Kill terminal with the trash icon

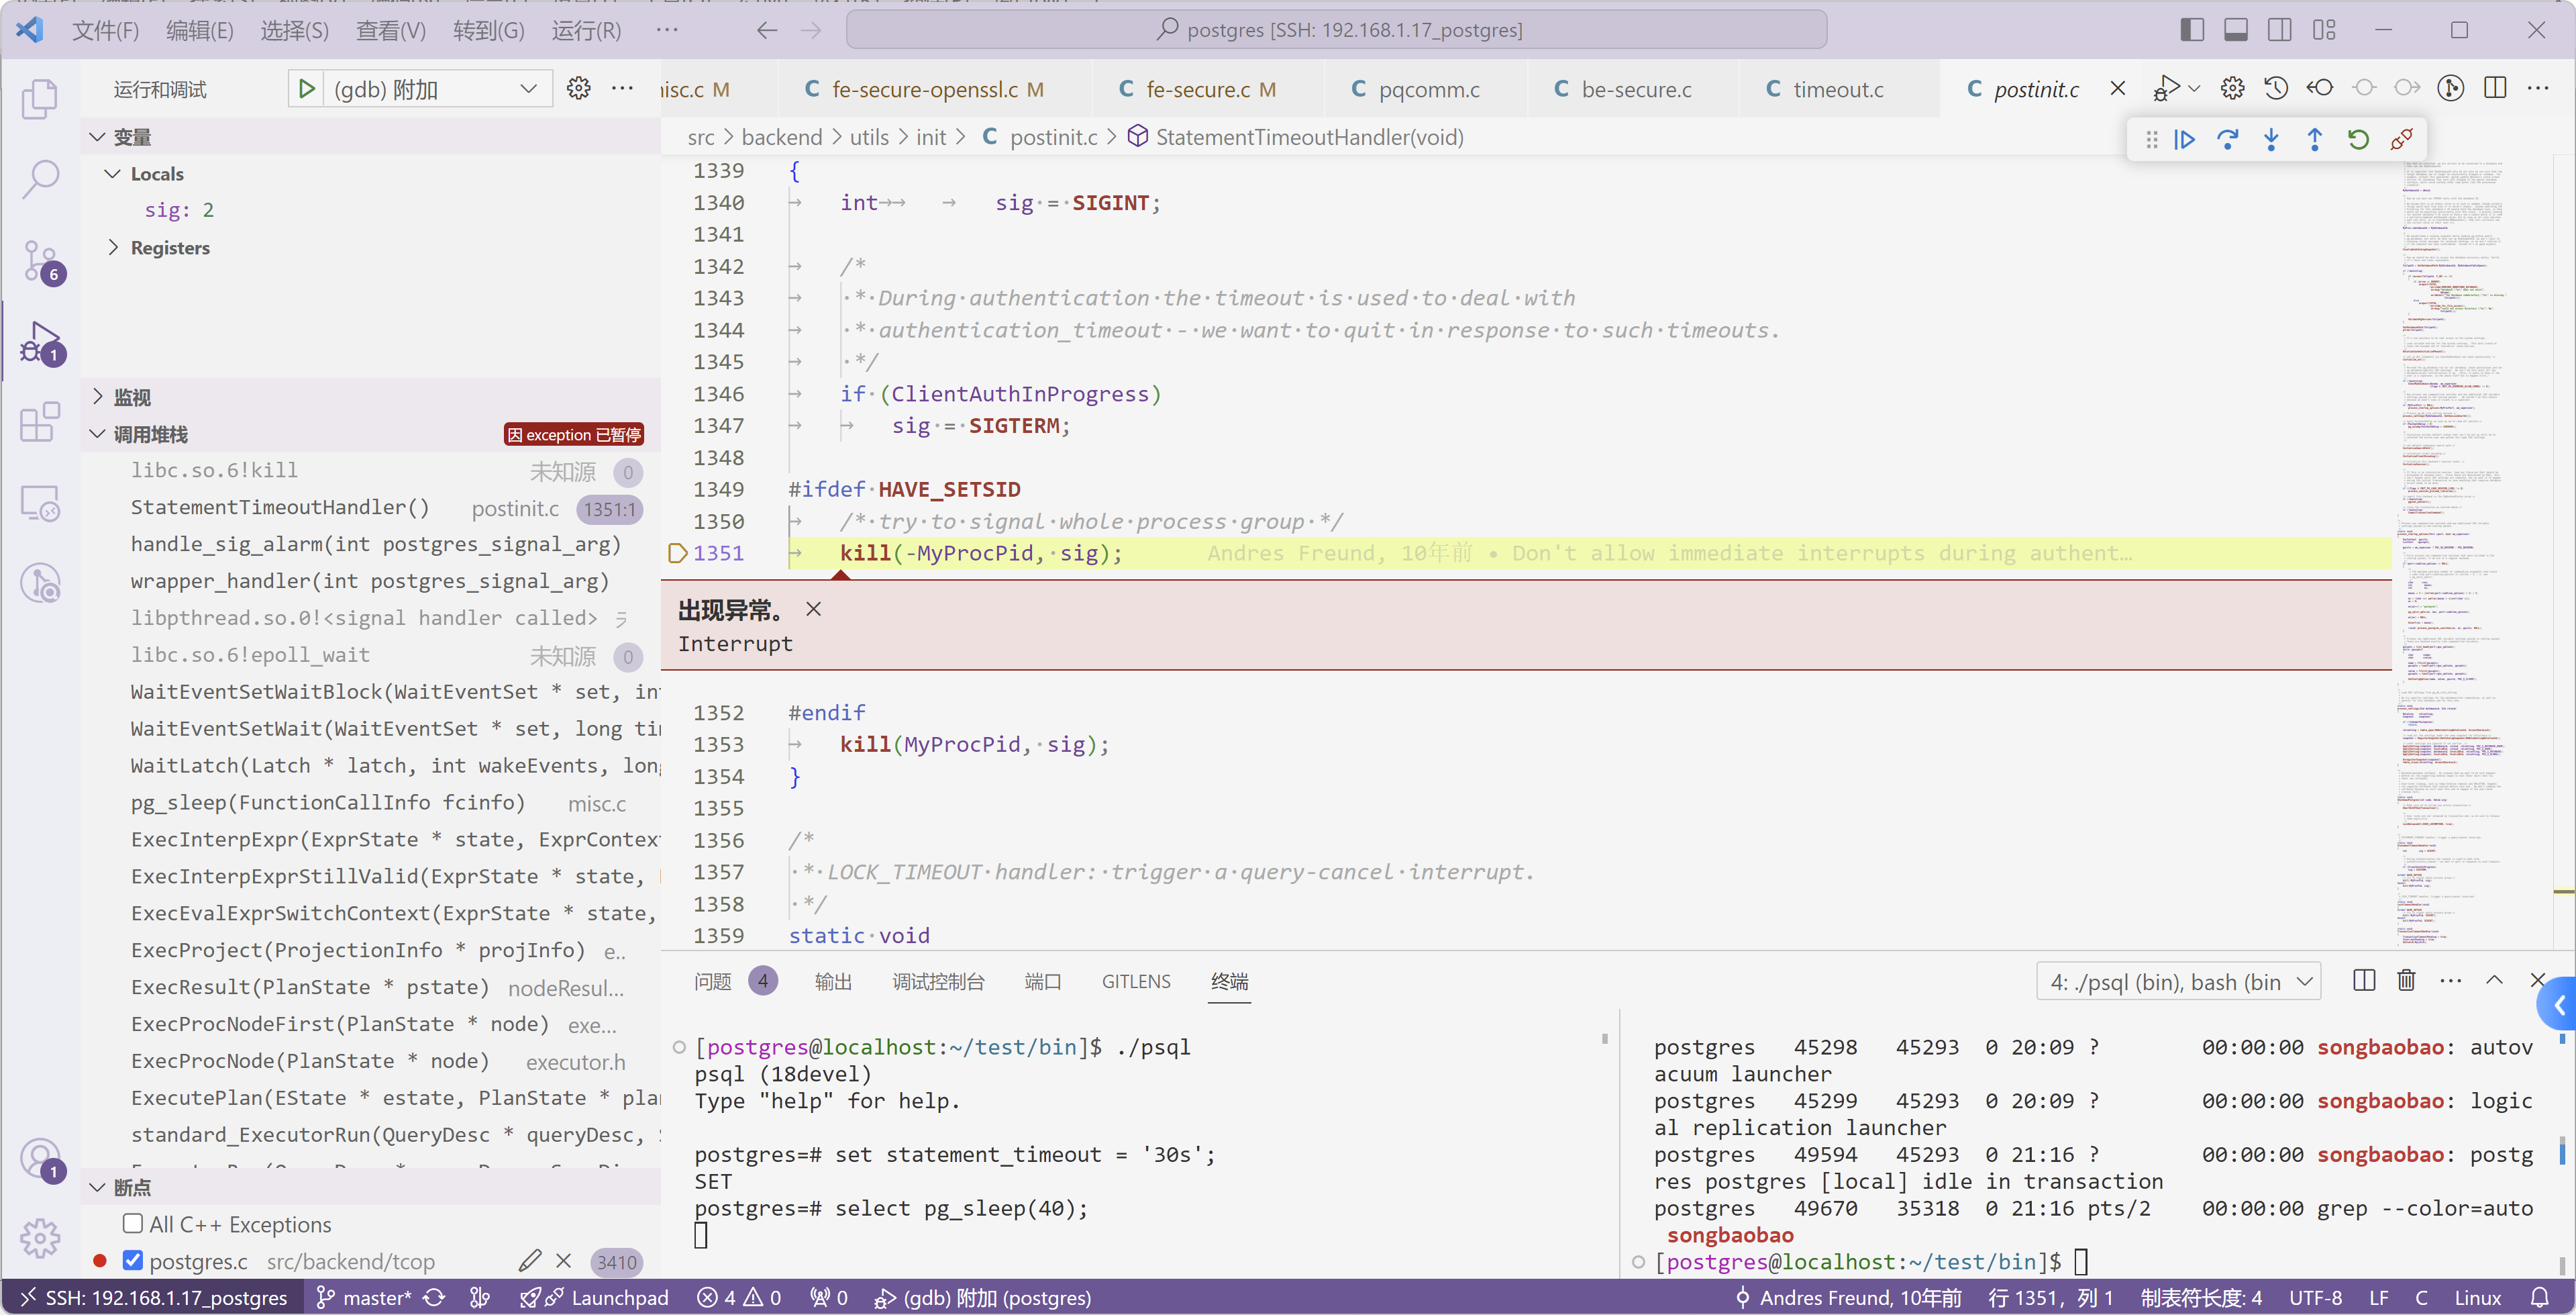2406,981
